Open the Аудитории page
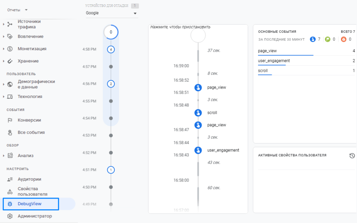Viewport: 357px width, 223px height. point(29,179)
